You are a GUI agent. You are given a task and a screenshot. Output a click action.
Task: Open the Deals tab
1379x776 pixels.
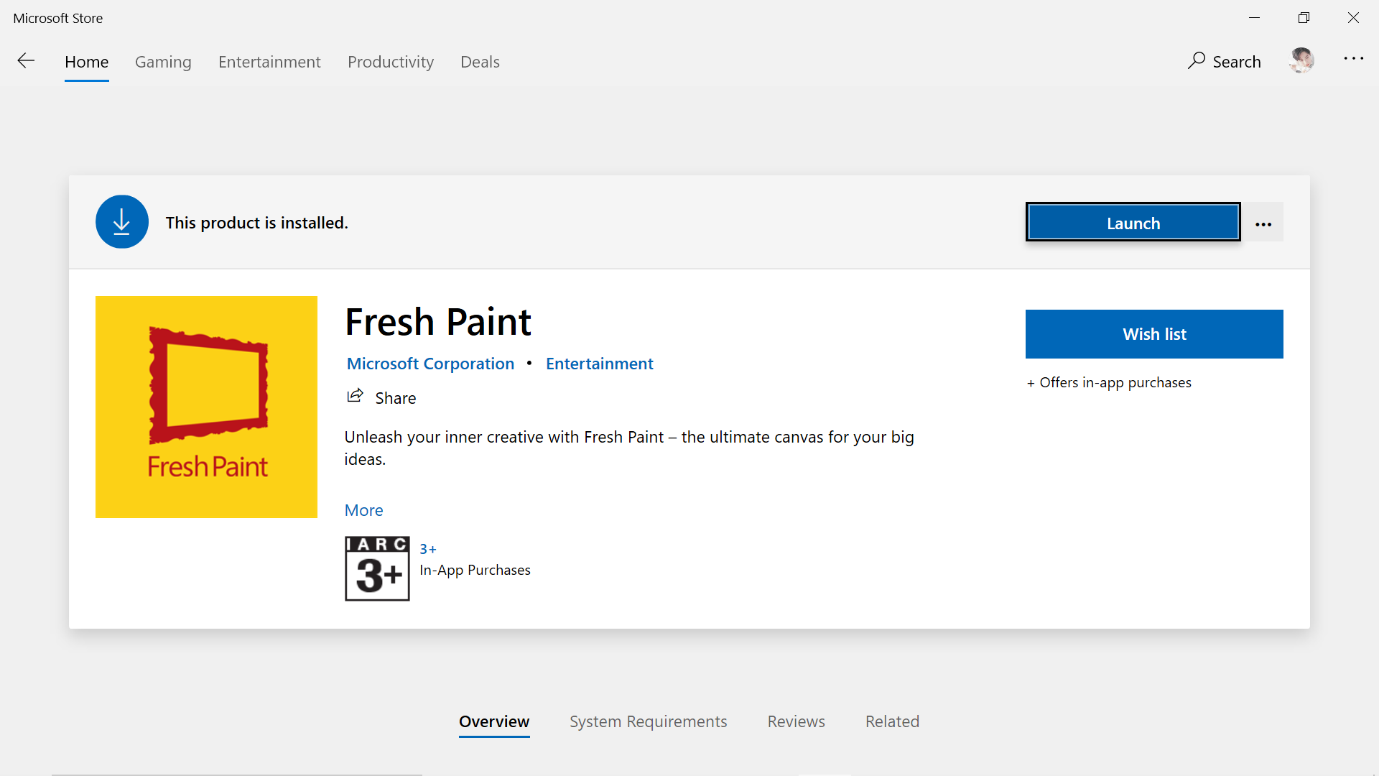click(x=480, y=62)
